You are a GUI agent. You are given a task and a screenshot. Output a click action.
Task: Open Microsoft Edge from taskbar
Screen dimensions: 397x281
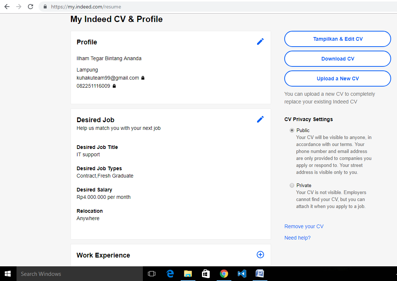coord(170,274)
